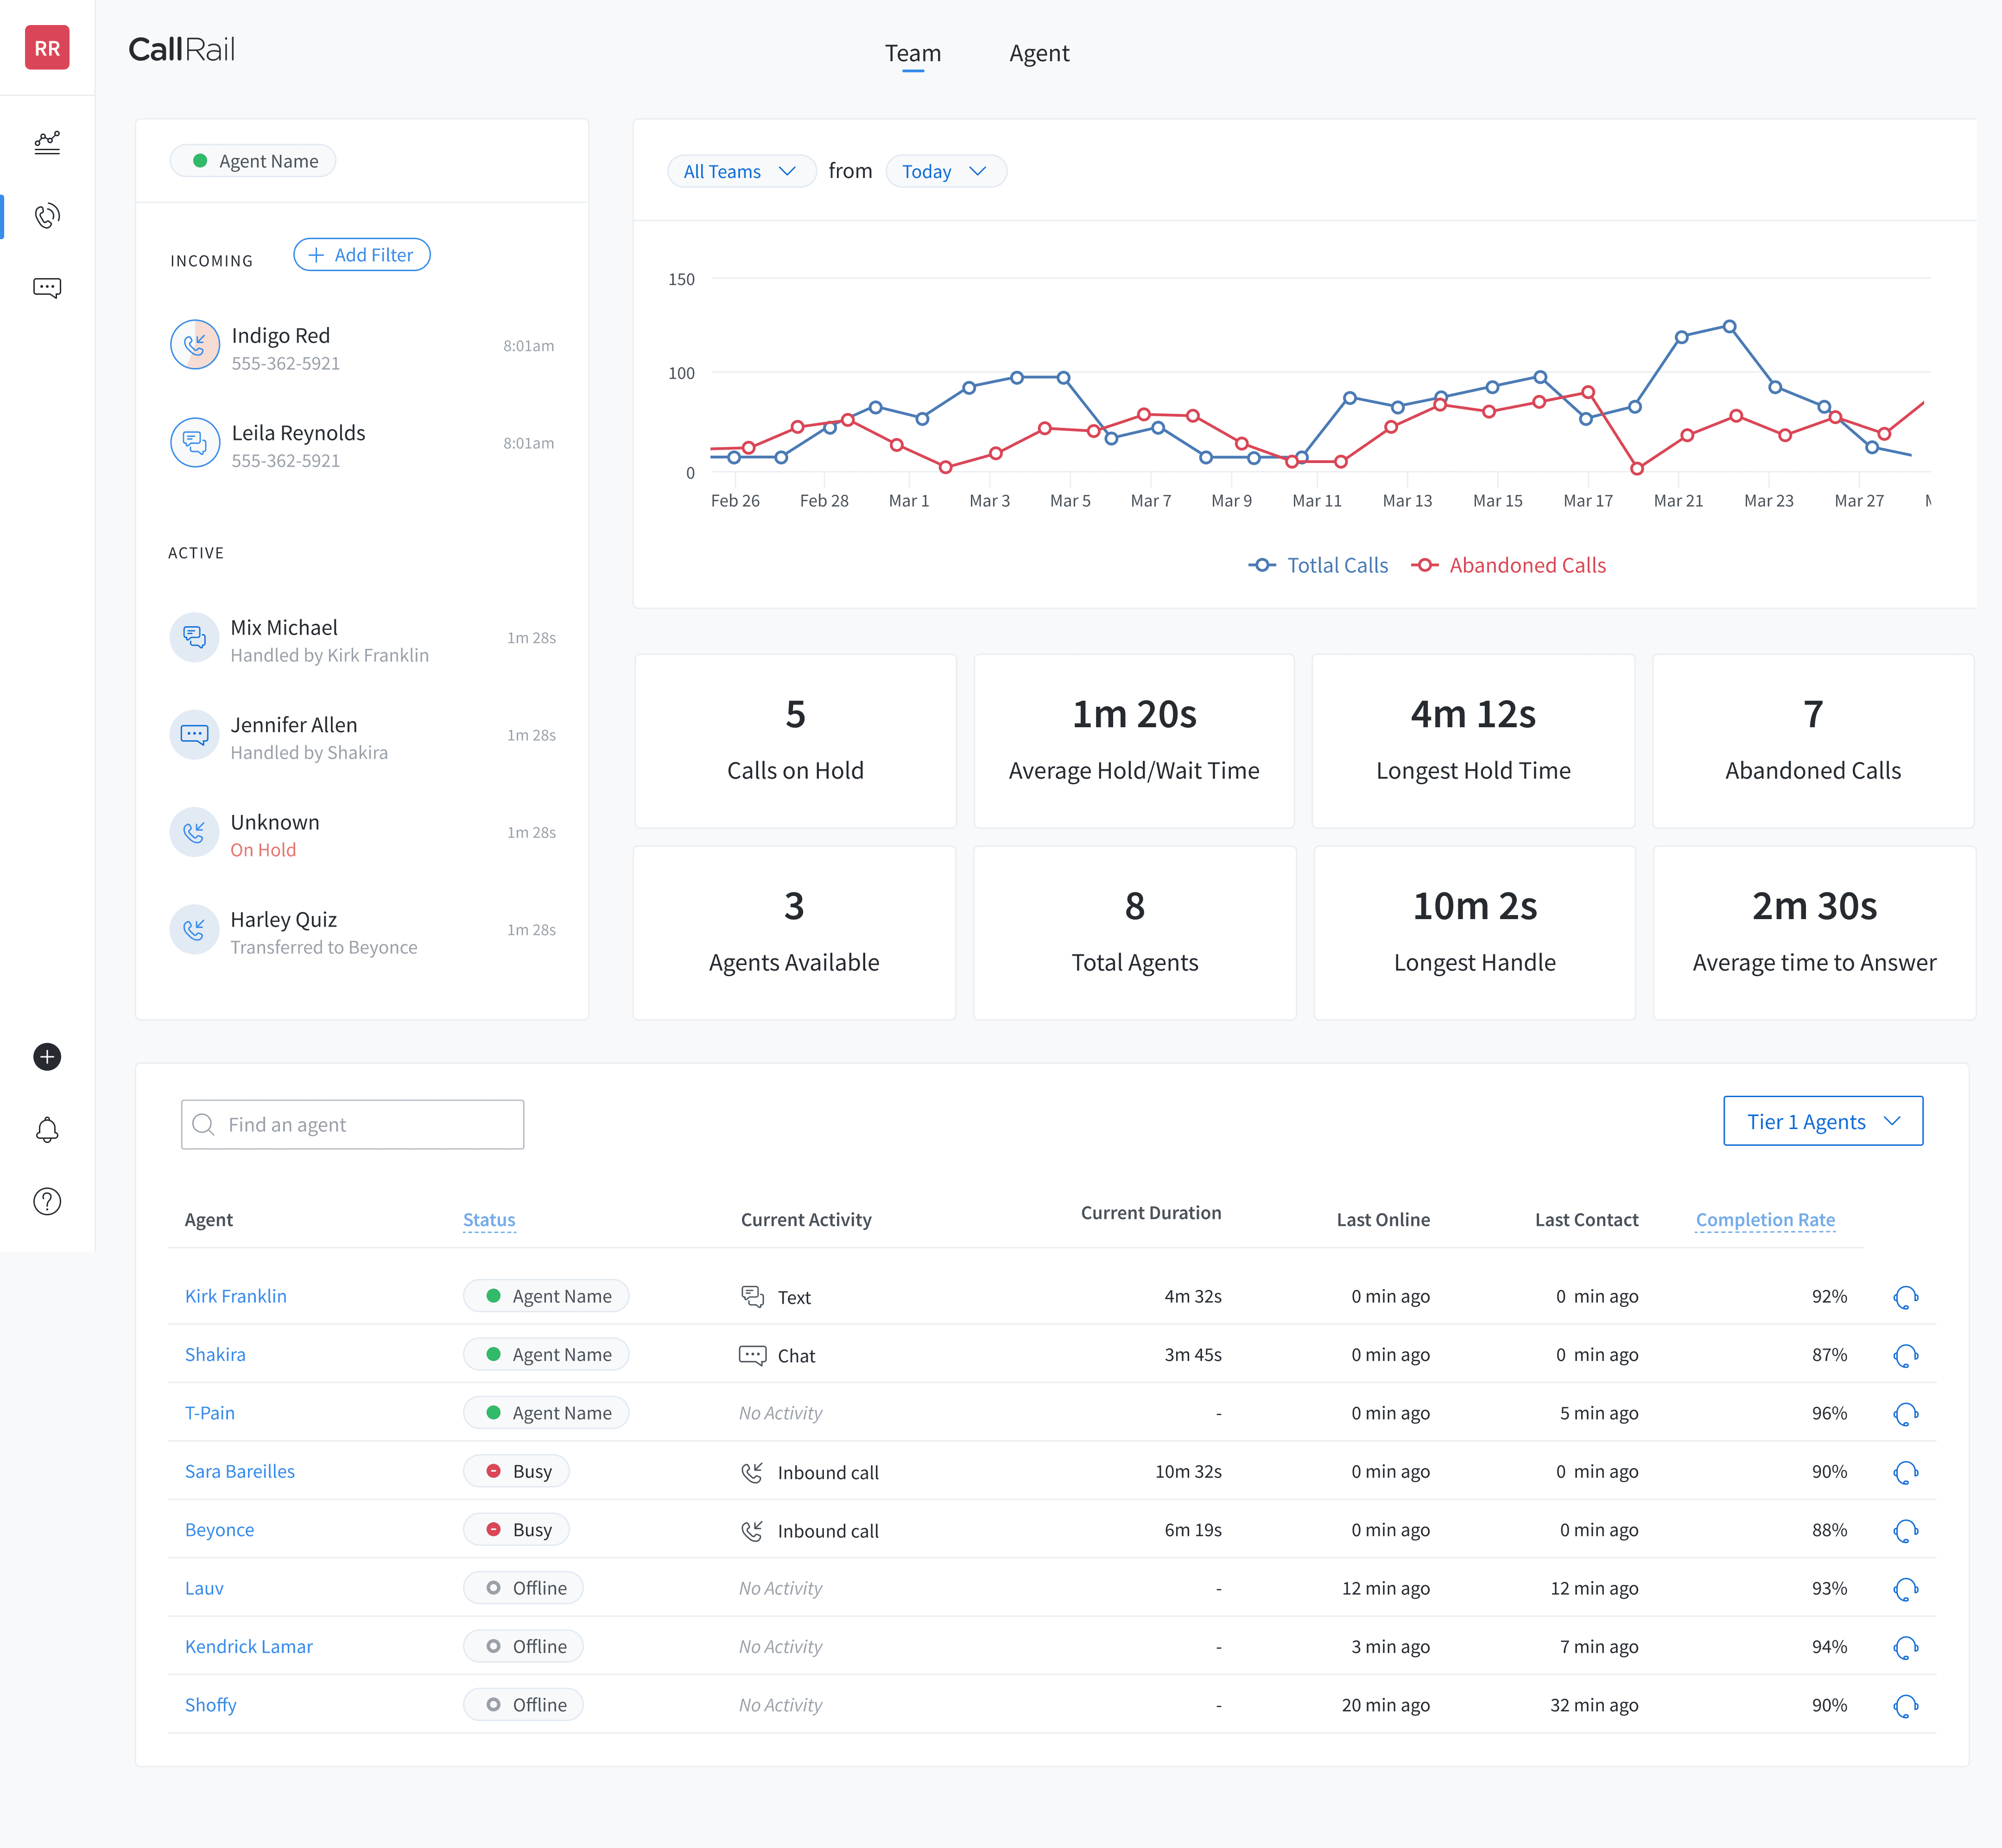Click the Agent Name status pill in top-left
Image resolution: width=2002 pixels, height=1848 pixels.
click(x=253, y=161)
